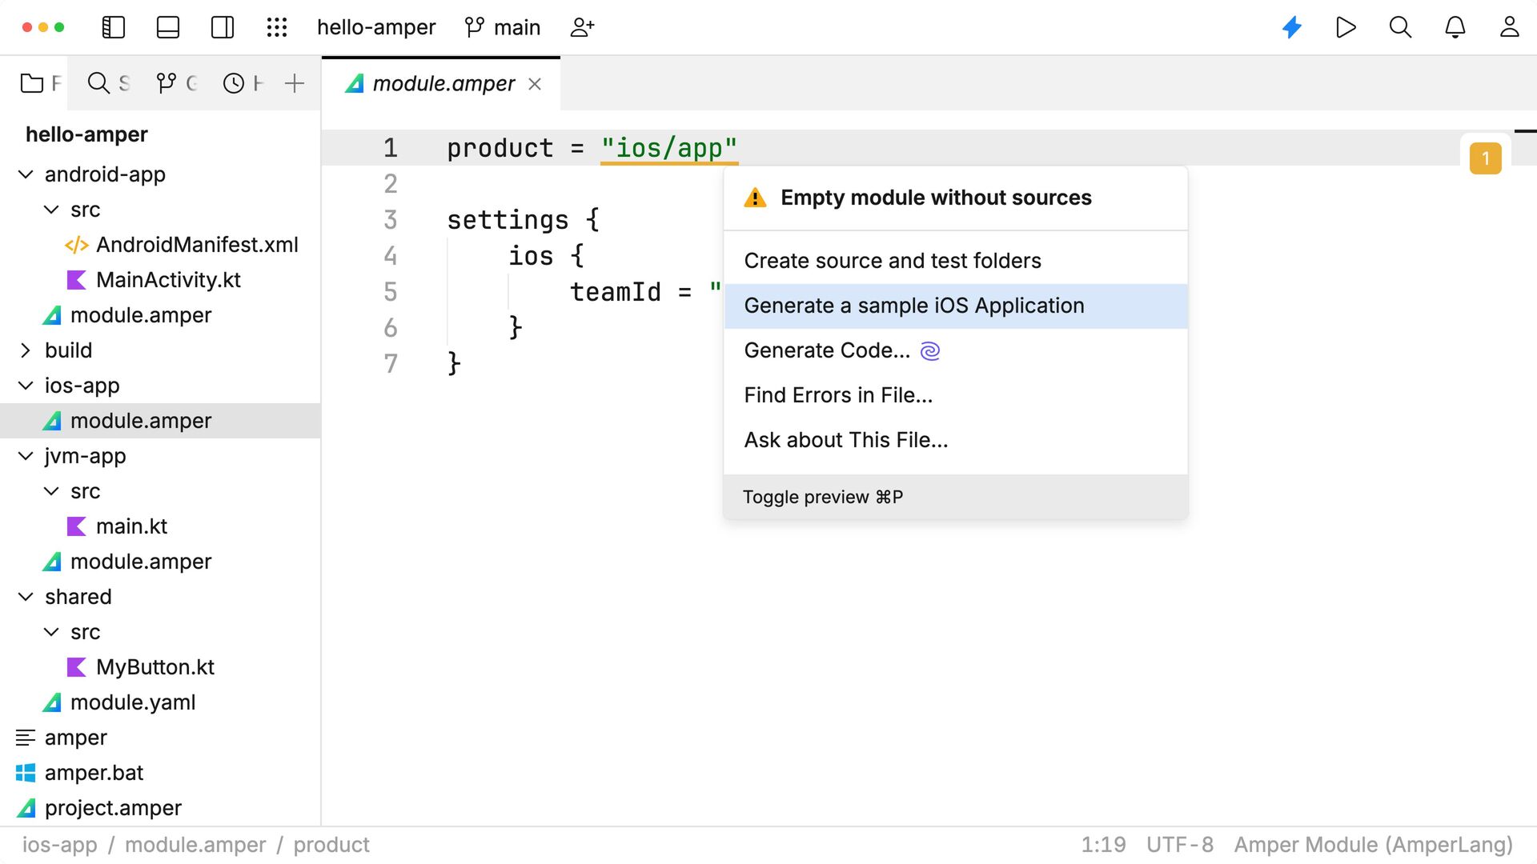The height and width of the screenshot is (864, 1537).
Task: Collapse the ios-app folder
Action: (x=26, y=386)
